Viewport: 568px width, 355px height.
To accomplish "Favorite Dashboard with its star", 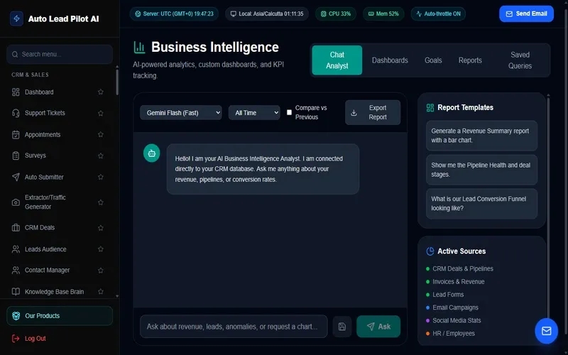I will pyautogui.click(x=101, y=92).
